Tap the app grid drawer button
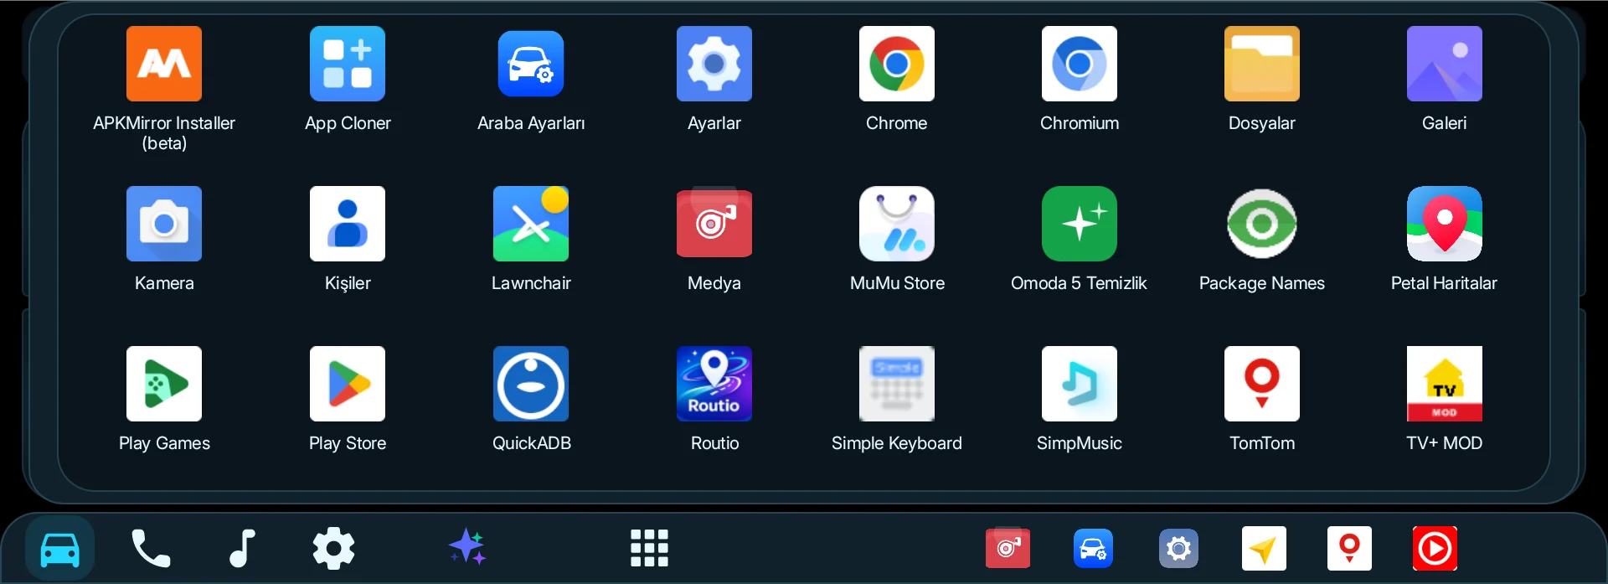 [x=649, y=549]
